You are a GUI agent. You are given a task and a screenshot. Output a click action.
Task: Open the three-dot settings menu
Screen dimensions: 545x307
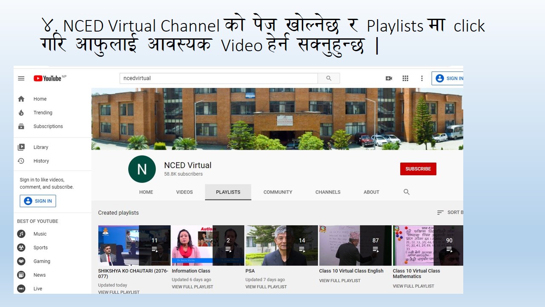point(422,78)
